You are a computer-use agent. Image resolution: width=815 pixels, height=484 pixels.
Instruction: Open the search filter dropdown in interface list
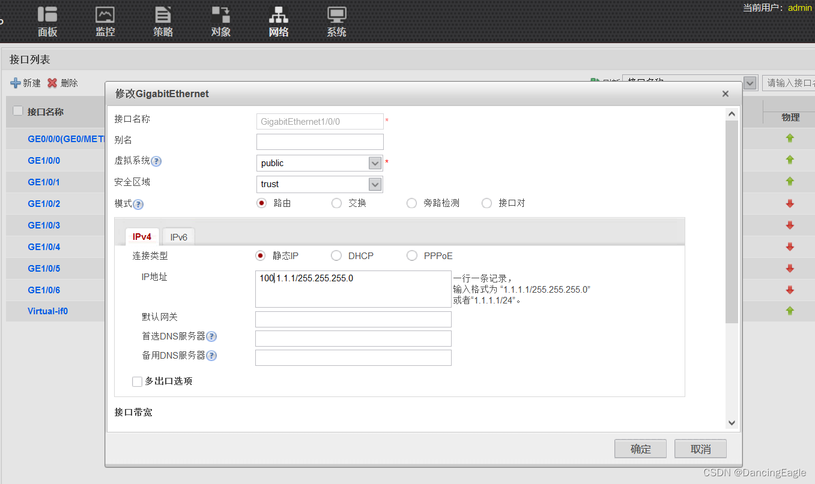point(750,83)
